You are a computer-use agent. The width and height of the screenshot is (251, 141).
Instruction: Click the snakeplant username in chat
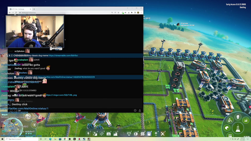(x=23, y=60)
